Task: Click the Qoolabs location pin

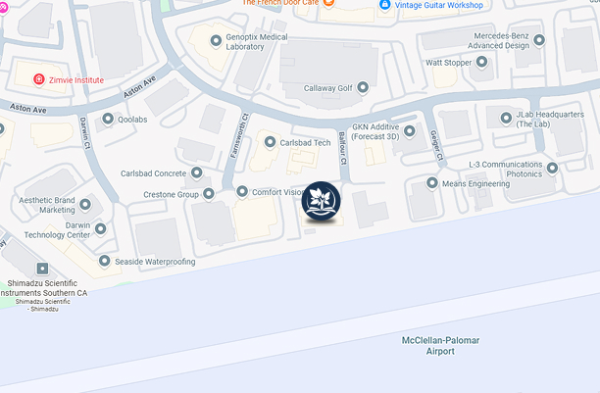Action: [108, 119]
